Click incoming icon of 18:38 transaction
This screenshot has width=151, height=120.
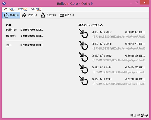pyautogui.click(x=83, y=68)
